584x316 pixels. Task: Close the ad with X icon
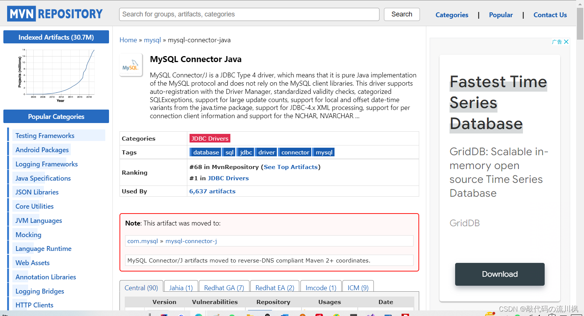click(566, 42)
